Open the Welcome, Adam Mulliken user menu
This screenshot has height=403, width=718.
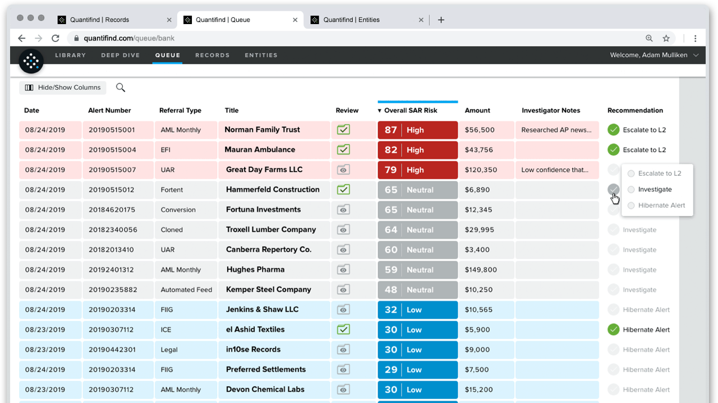point(654,55)
